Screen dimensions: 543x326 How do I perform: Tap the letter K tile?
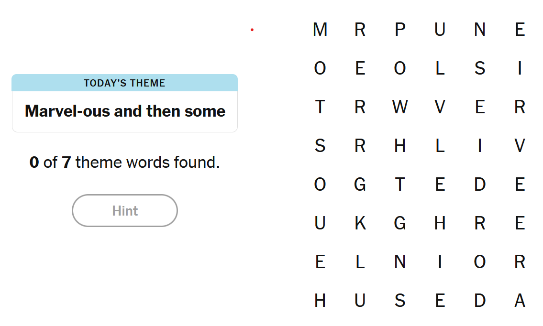click(x=360, y=223)
